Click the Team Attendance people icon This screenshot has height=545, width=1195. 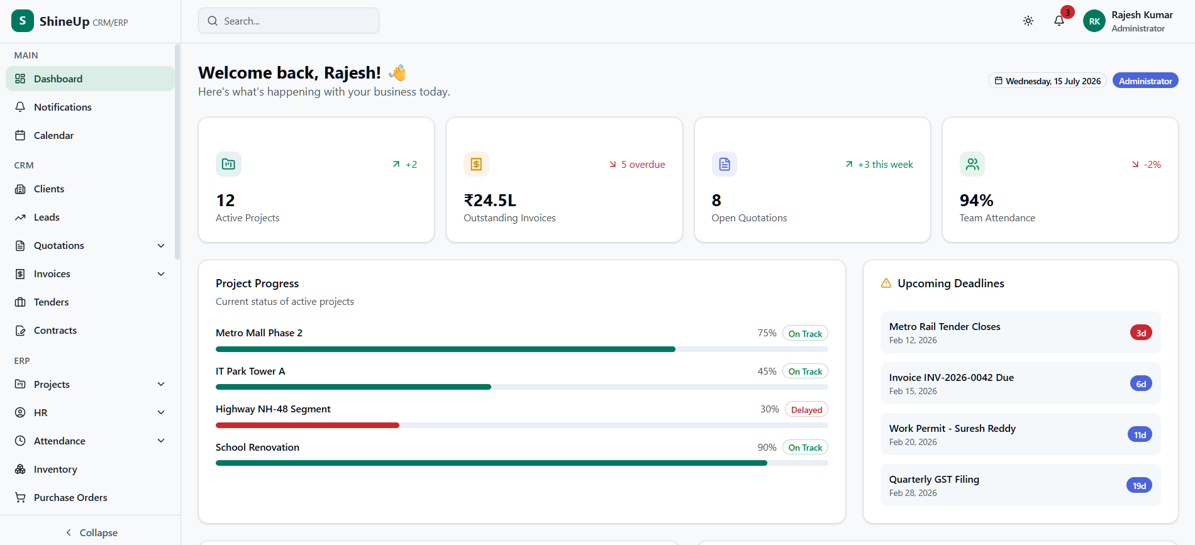pyautogui.click(x=972, y=164)
